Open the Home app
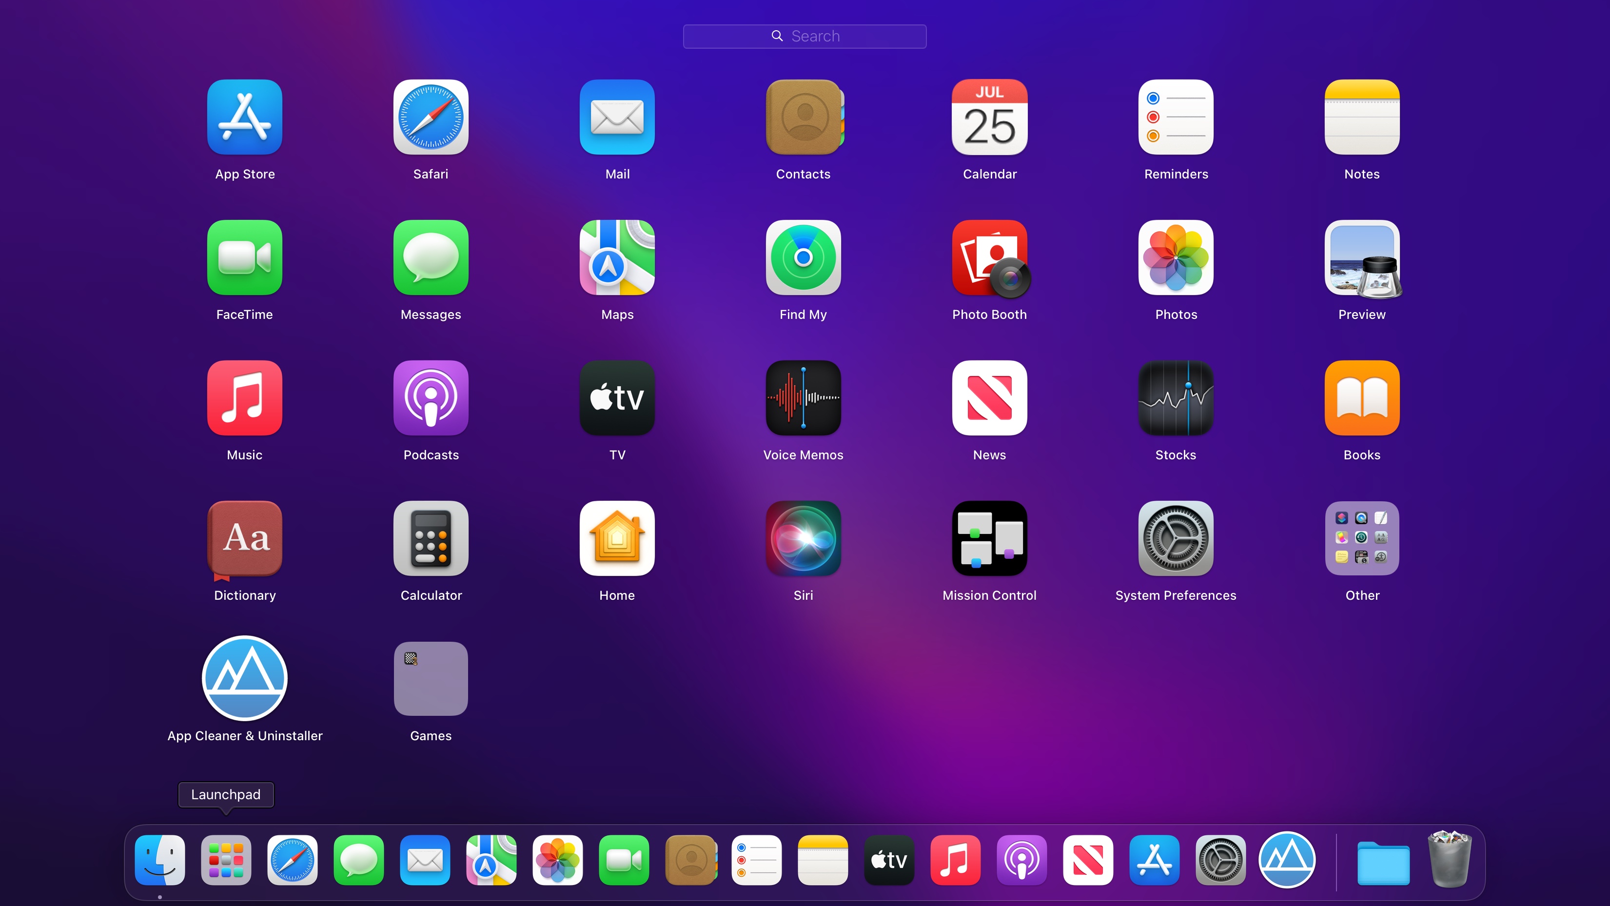The width and height of the screenshot is (1610, 906). point(617,538)
